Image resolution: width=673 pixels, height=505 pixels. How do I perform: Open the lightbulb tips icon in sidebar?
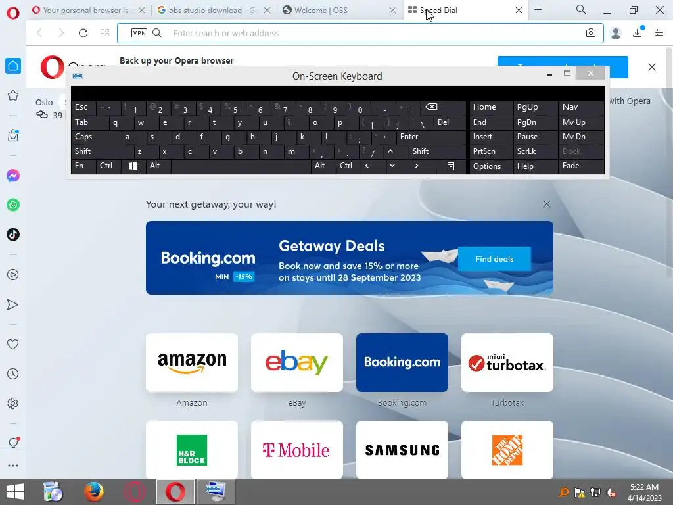click(x=13, y=443)
